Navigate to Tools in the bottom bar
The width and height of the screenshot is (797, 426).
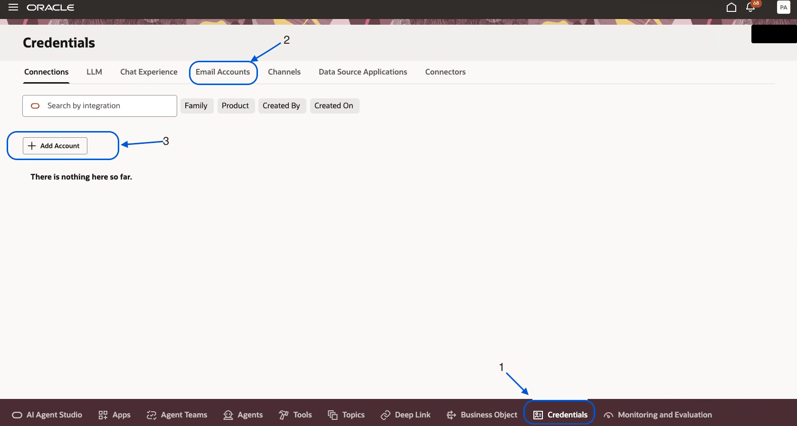303,415
